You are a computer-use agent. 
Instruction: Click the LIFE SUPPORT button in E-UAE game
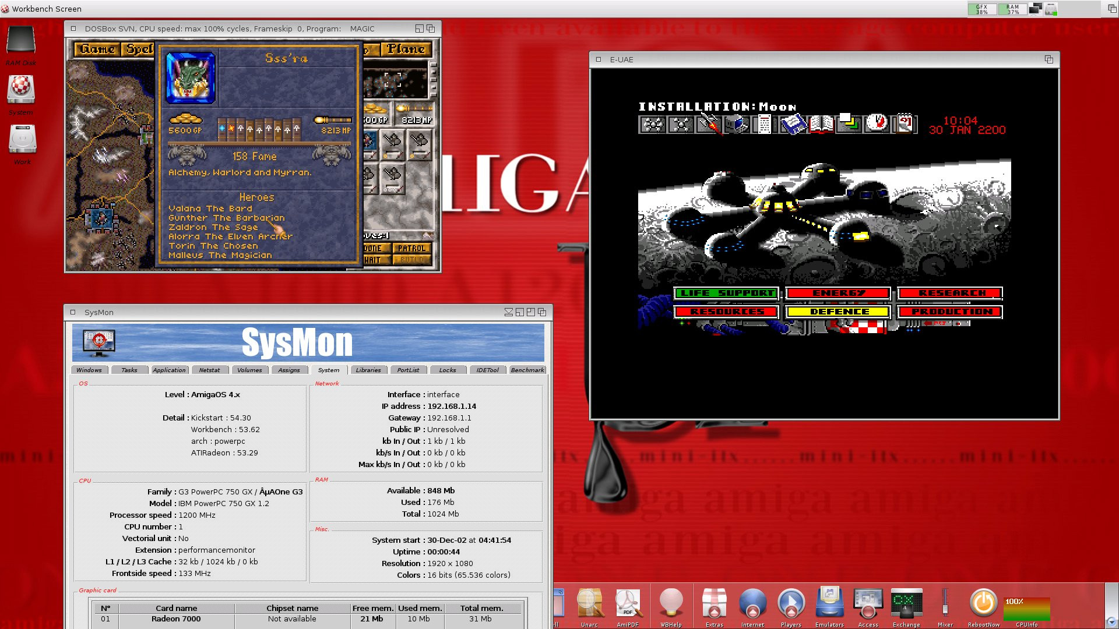pos(726,293)
